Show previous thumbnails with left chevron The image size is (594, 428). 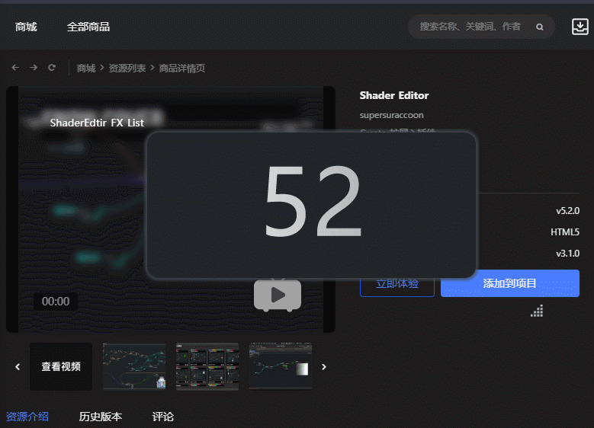(x=18, y=367)
